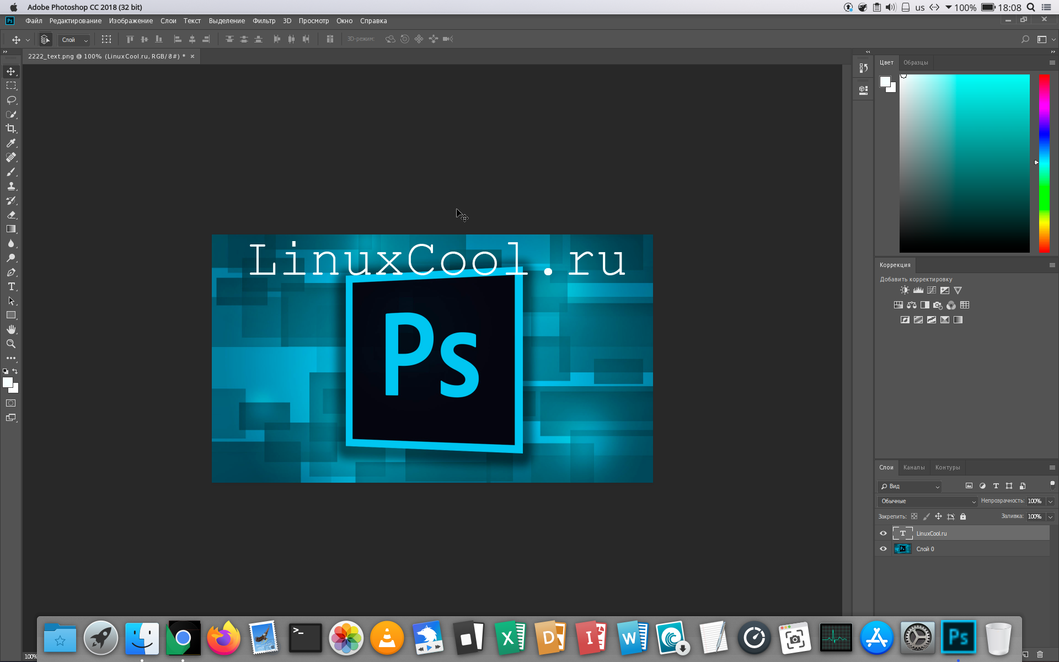The width and height of the screenshot is (1059, 662).
Task: Open Move tool preset picker arrow
Action: 28,40
